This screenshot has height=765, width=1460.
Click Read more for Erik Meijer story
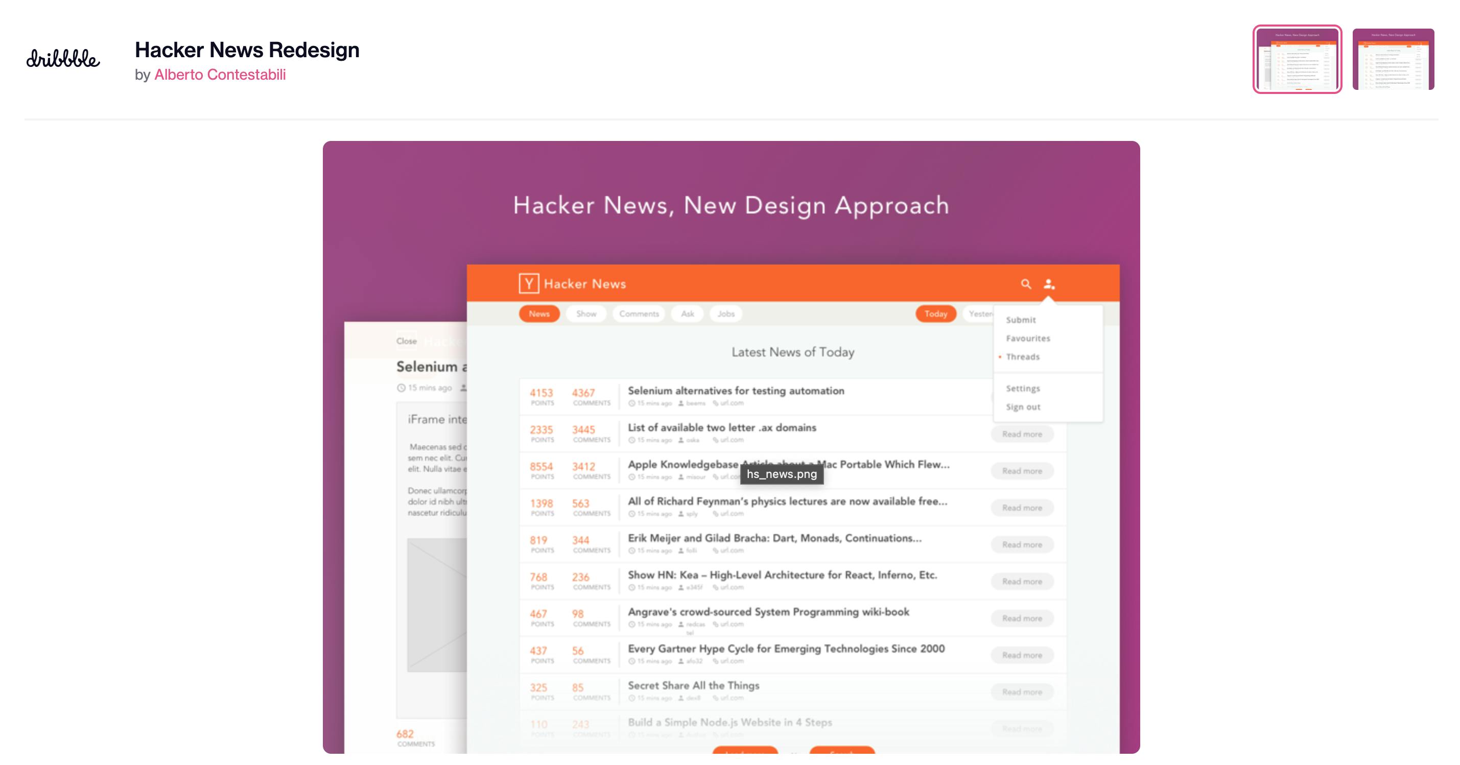coord(1022,544)
